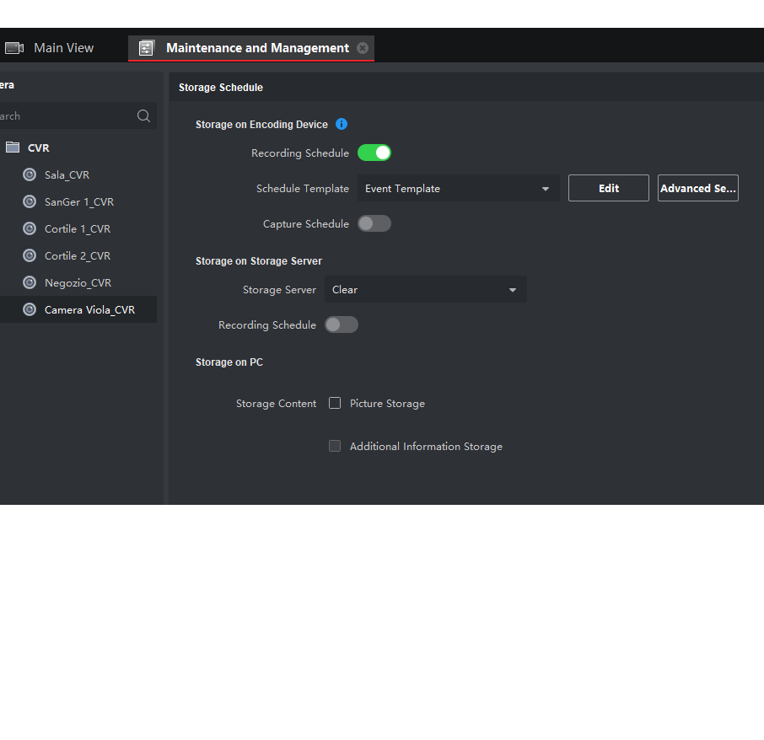
Task: Click the camera search input field
Action: (67, 116)
